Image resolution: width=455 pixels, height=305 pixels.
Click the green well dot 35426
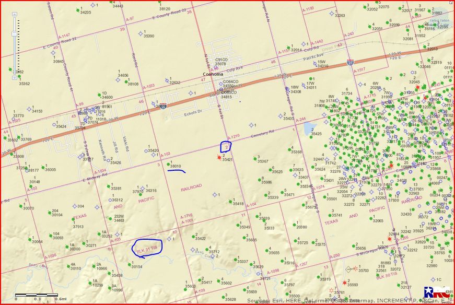click(x=108, y=160)
